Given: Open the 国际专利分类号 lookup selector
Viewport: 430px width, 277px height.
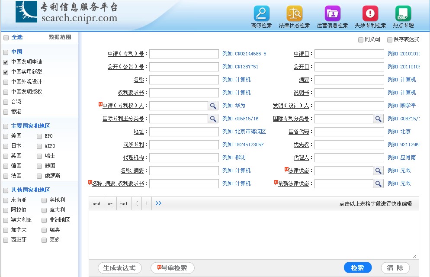Looking at the screenshot, I should [379, 119].
